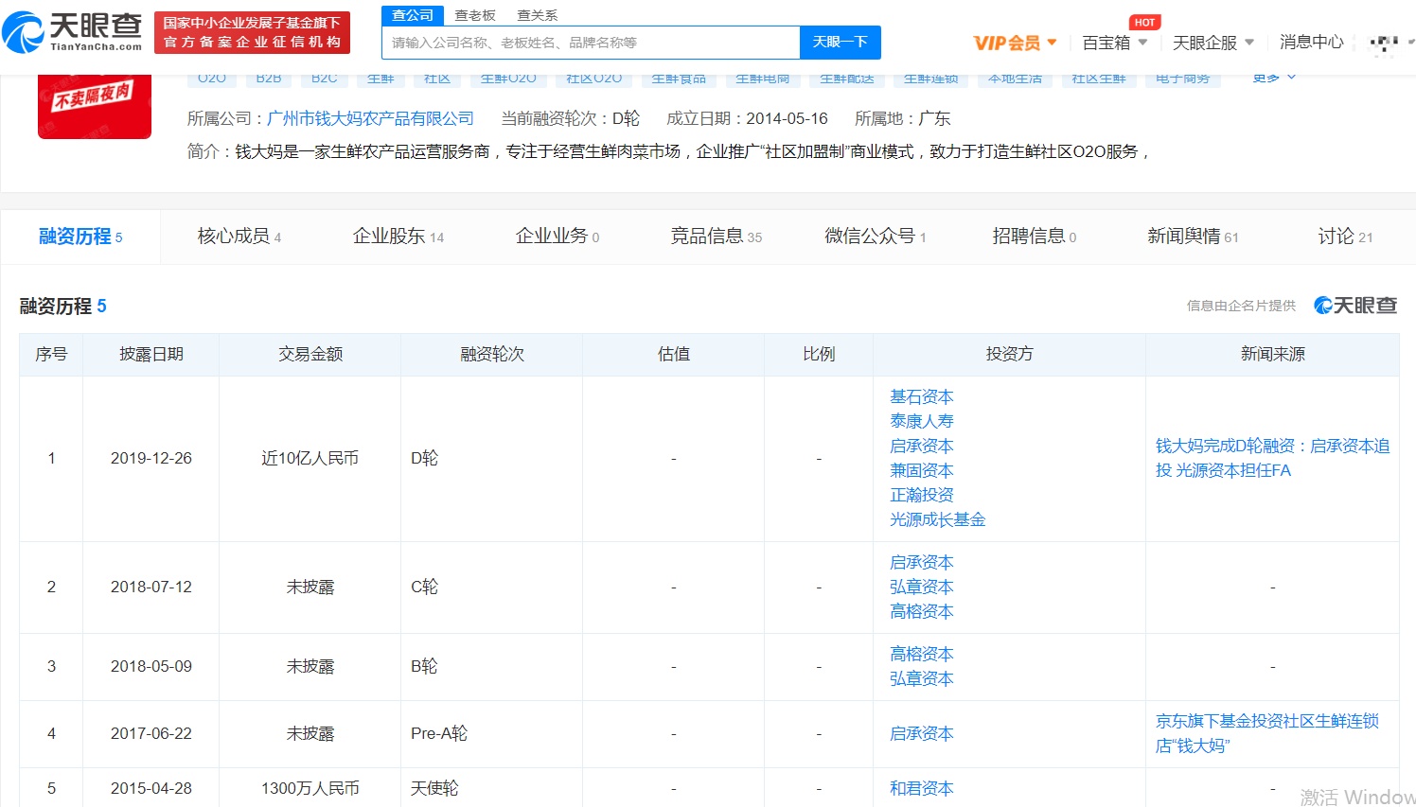The image size is (1416, 807).
Task: Expand the 百宝箱 dropdown menu
Action: (1114, 43)
